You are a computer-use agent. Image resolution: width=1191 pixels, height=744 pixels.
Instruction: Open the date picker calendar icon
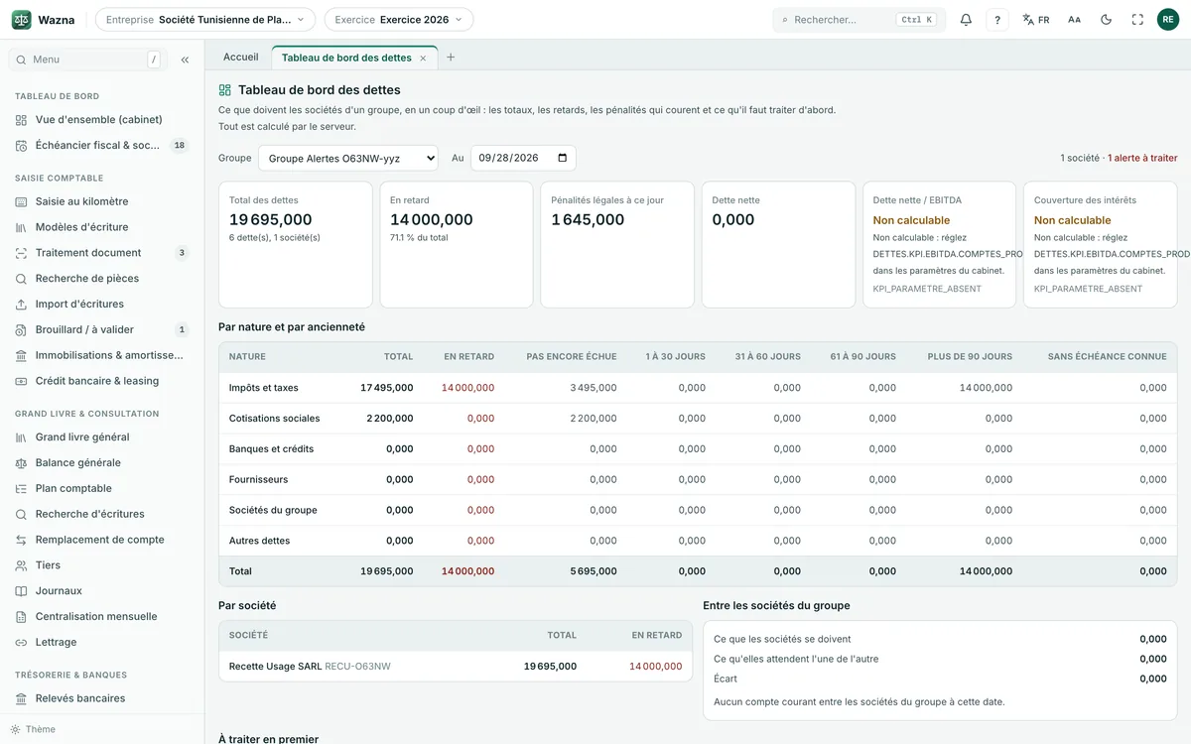(x=563, y=158)
